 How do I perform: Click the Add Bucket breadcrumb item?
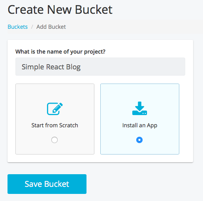pyautogui.click(x=51, y=27)
